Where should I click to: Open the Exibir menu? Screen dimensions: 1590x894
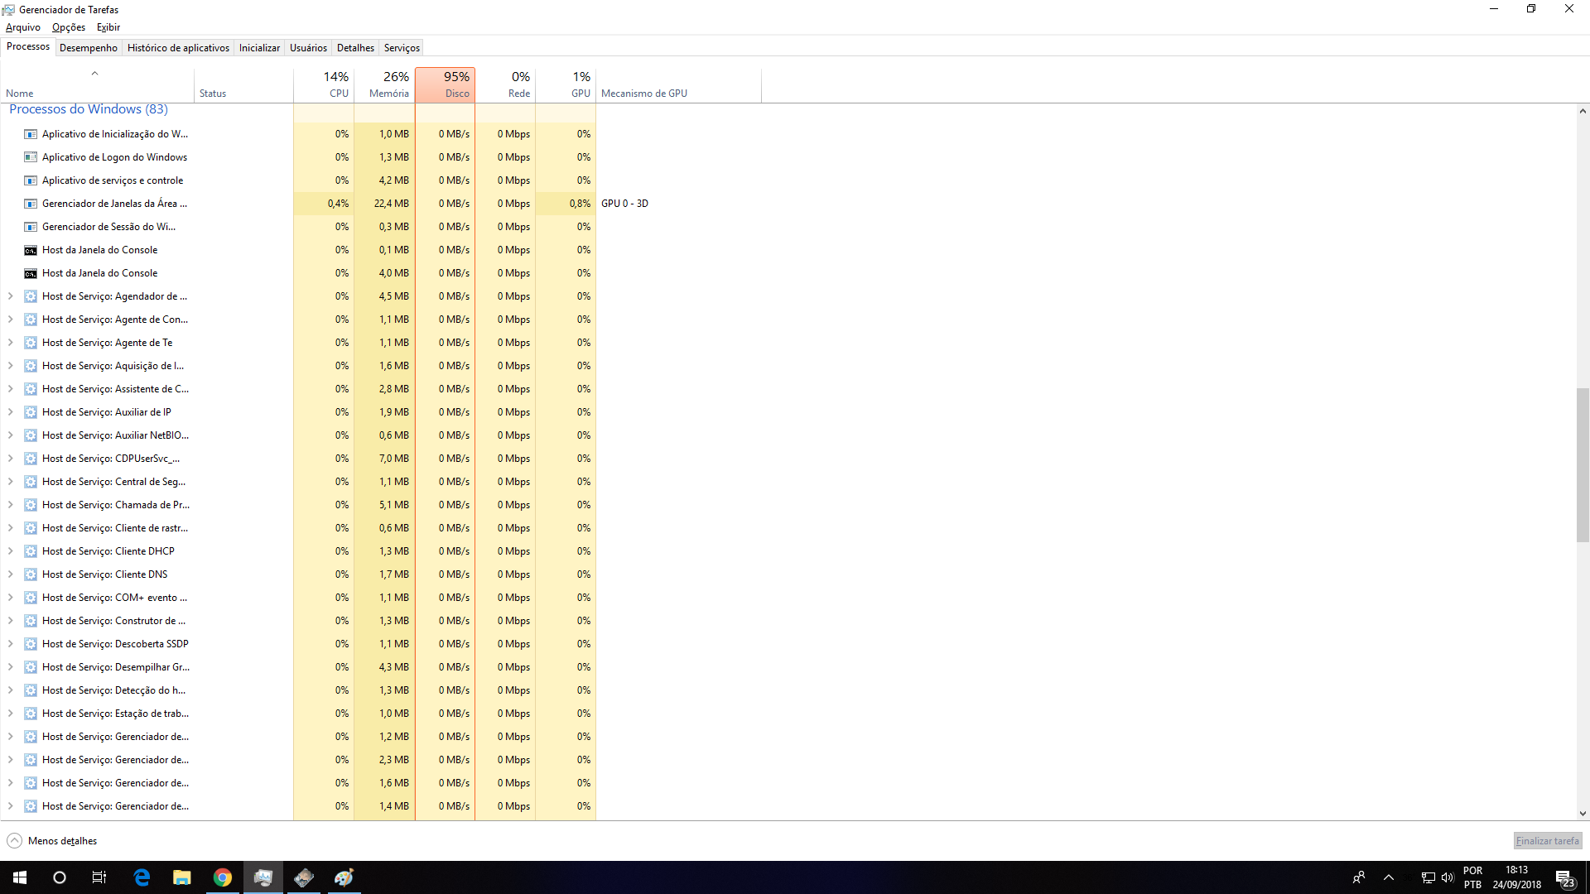108,27
